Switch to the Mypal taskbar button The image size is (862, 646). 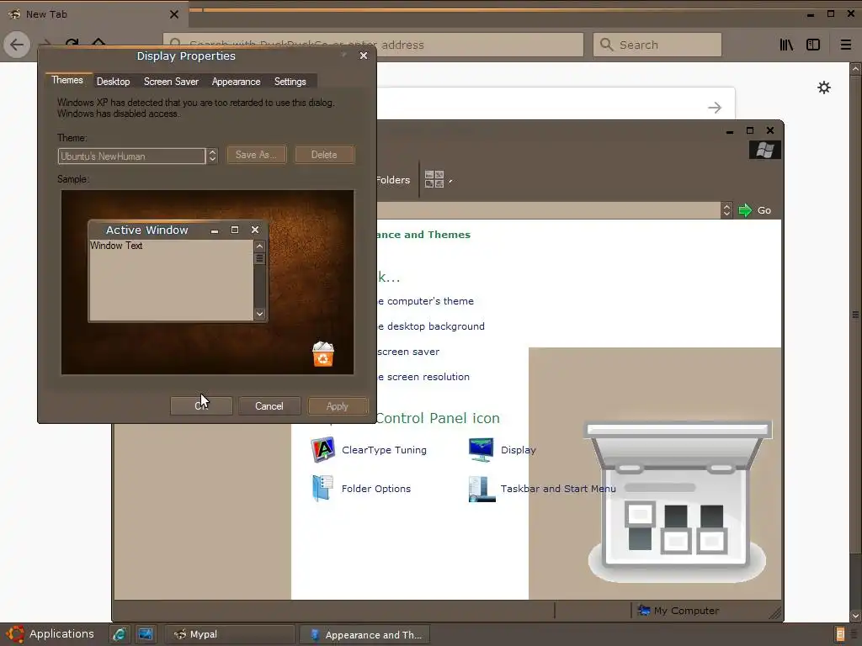(230, 634)
